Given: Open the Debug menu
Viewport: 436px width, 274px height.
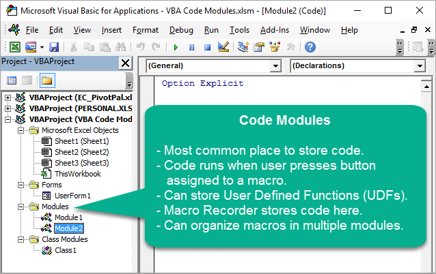Looking at the screenshot, I should pyautogui.click(x=180, y=30).
